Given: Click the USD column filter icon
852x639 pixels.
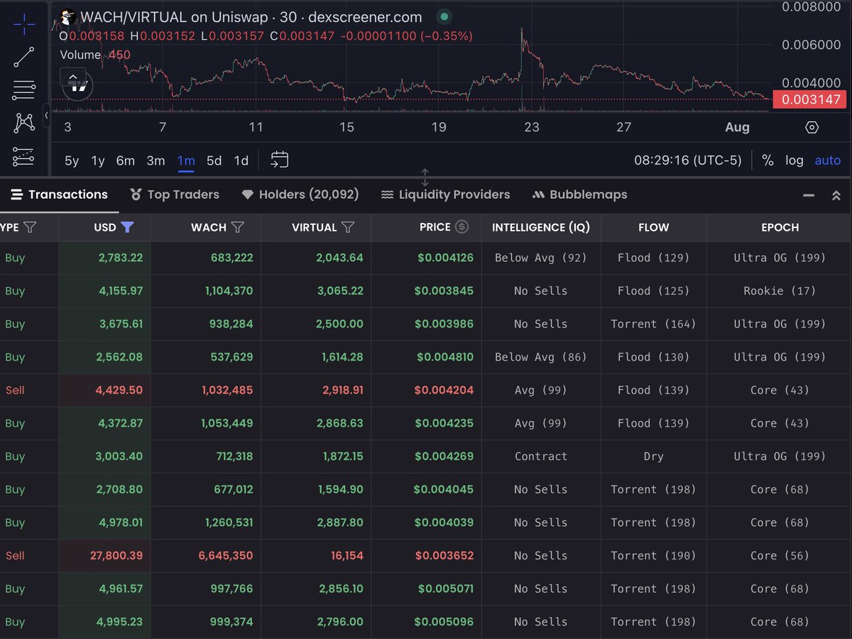Looking at the screenshot, I should pos(127,227).
